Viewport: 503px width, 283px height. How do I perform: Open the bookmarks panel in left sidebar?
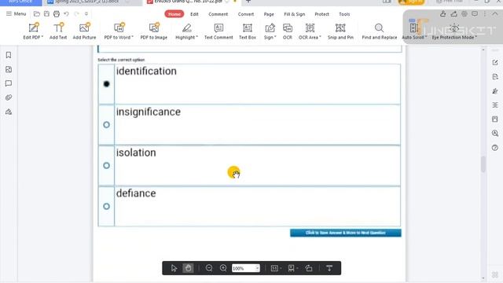click(9, 55)
